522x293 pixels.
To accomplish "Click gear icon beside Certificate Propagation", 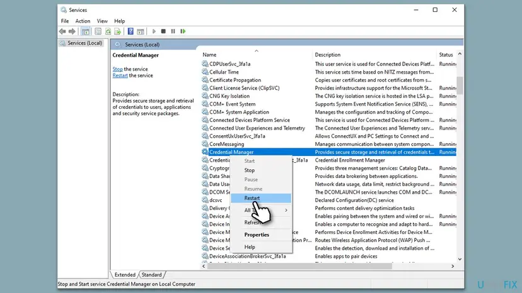I will point(205,80).
